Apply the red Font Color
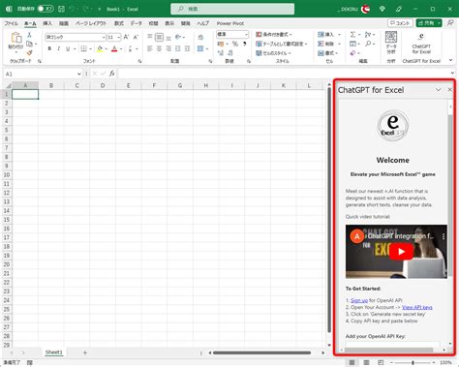Screen dimensions: 459x367 [x=114, y=48]
